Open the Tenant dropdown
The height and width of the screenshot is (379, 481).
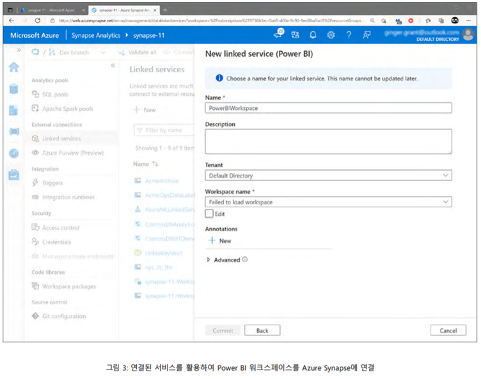click(x=328, y=175)
